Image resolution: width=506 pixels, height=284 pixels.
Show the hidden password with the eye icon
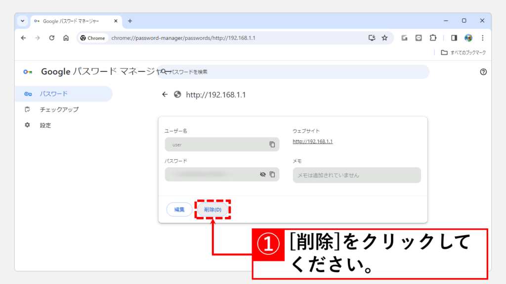pos(263,175)
